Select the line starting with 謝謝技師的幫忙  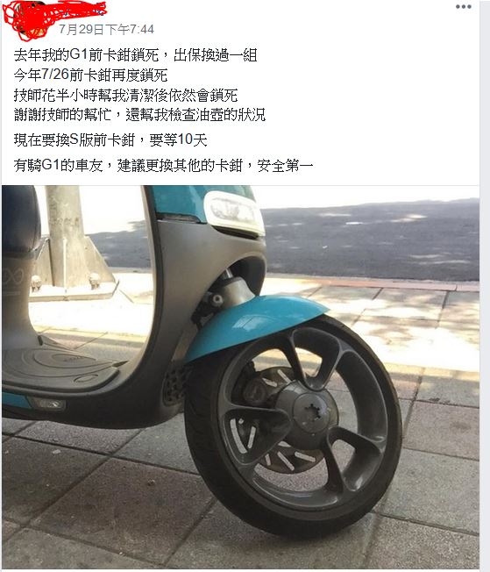pyautogui.click(x=139, y=115)
